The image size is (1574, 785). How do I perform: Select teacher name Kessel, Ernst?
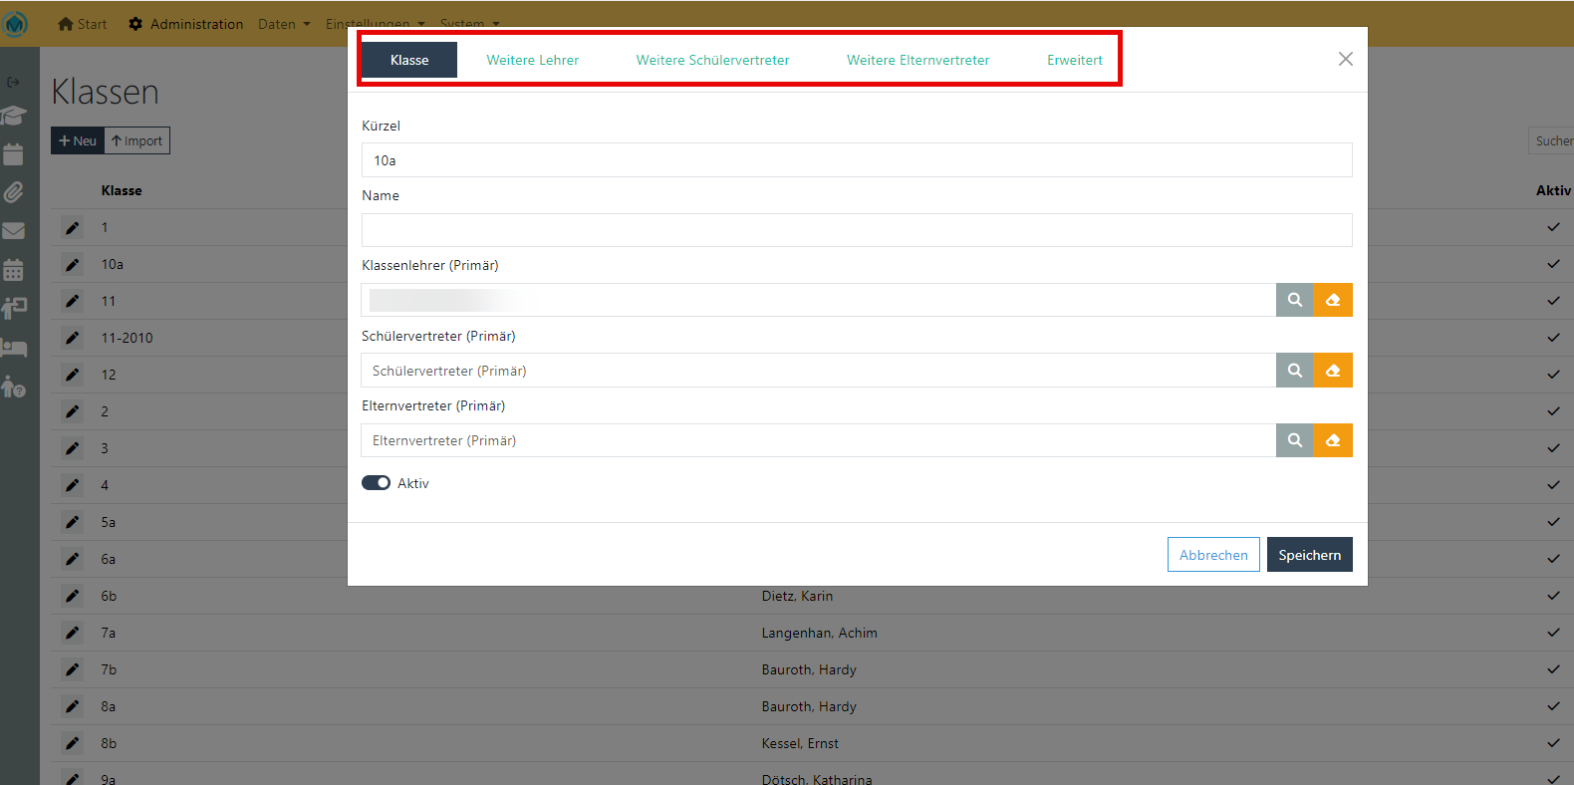pos(800,743)
